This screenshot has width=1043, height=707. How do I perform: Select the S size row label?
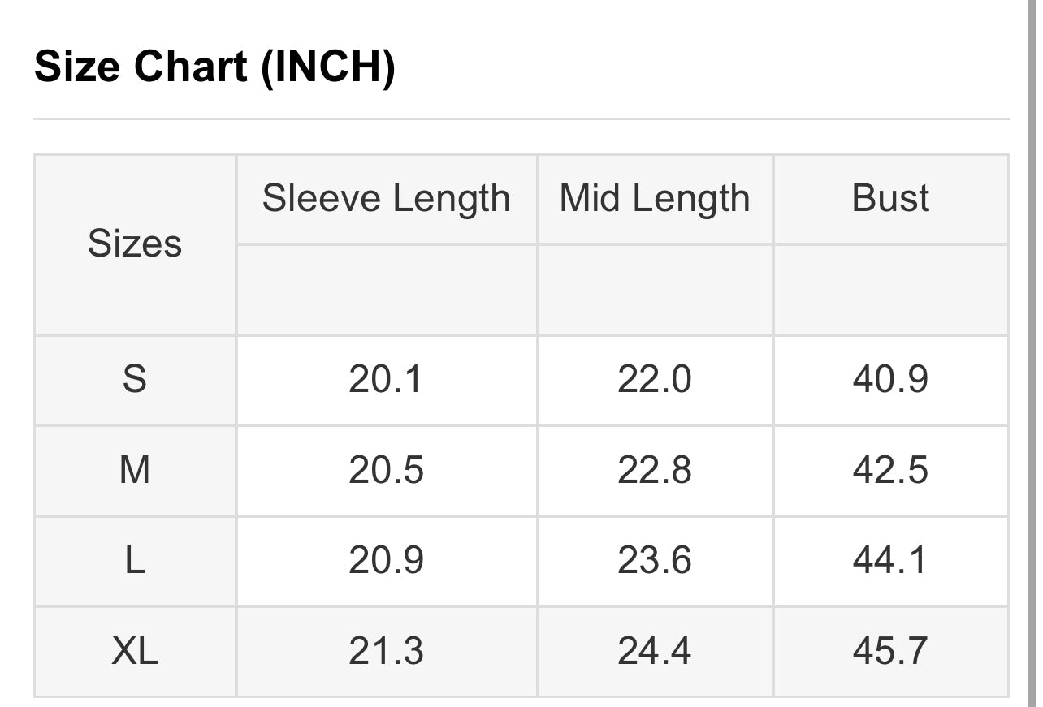click(x=135, y=379)
